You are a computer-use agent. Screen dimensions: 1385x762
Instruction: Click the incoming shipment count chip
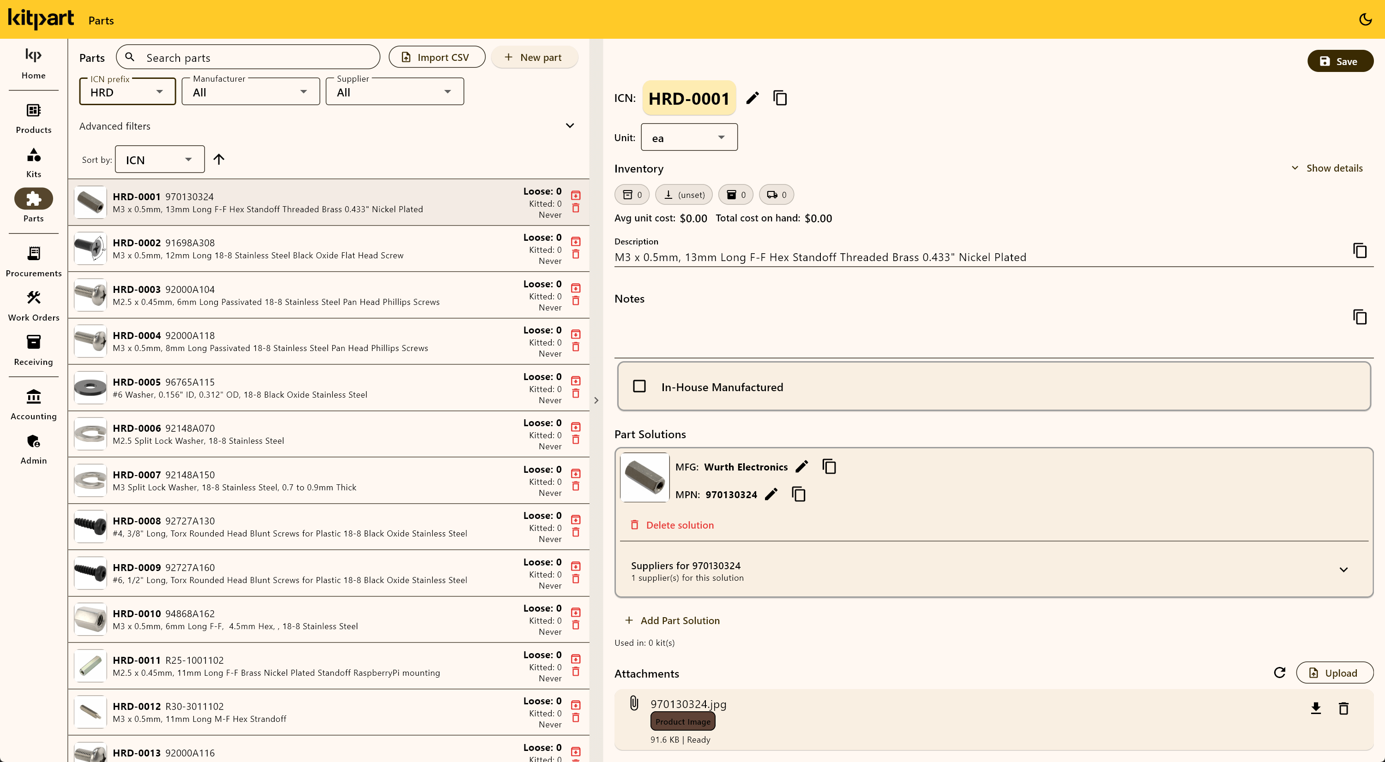coord(777,194)
